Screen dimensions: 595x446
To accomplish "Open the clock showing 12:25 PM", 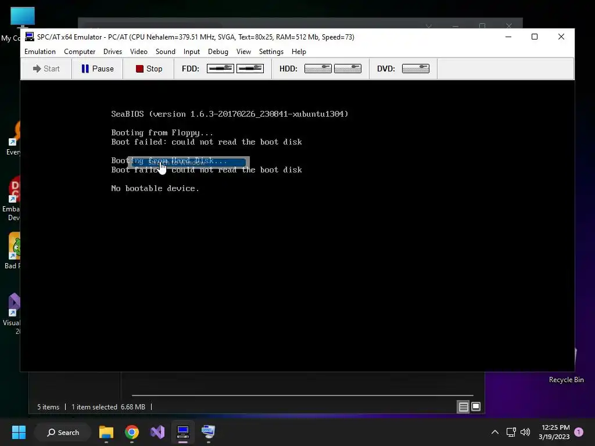I will (554, 432).
